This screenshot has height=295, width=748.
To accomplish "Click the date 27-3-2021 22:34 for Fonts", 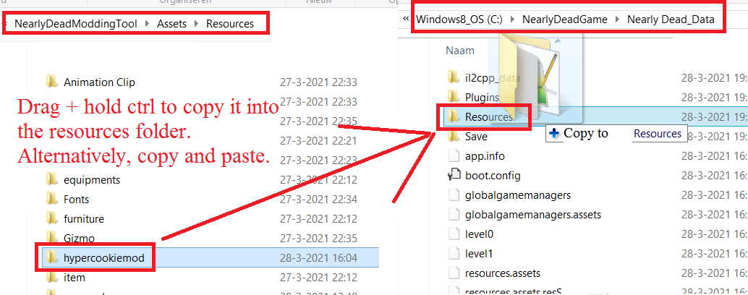I will click(x=319, y=200).
